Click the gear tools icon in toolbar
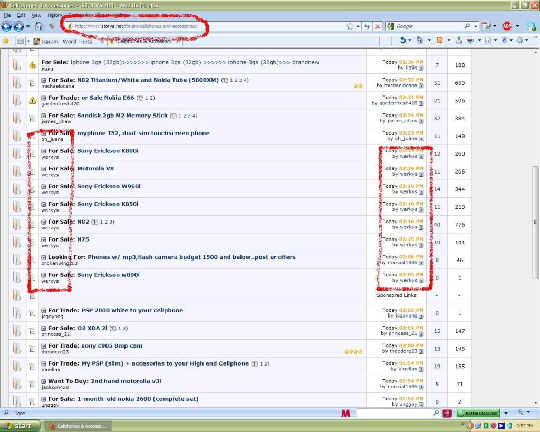The height and width of the screenshot is (432, 540). 519,40
